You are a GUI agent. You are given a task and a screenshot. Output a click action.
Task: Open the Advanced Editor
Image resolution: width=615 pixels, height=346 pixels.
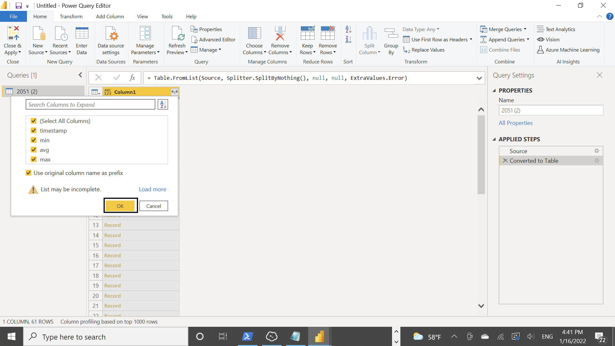[213, 39]
